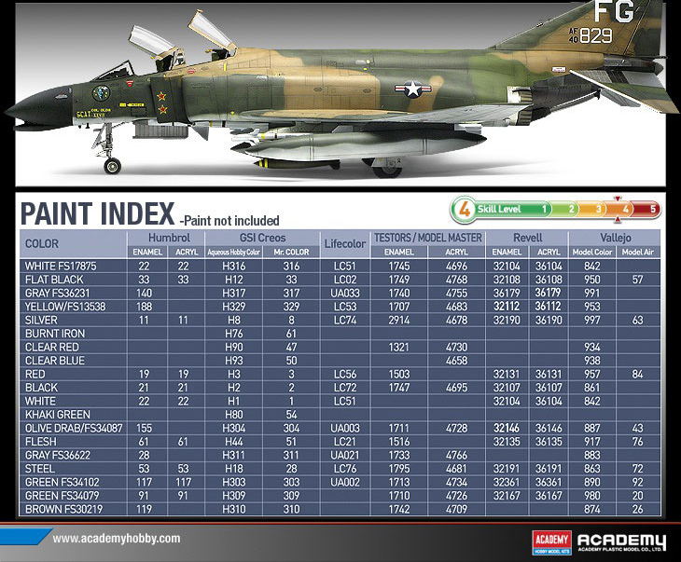Click the 'H76' cell in Burnt Iron row

233,334
